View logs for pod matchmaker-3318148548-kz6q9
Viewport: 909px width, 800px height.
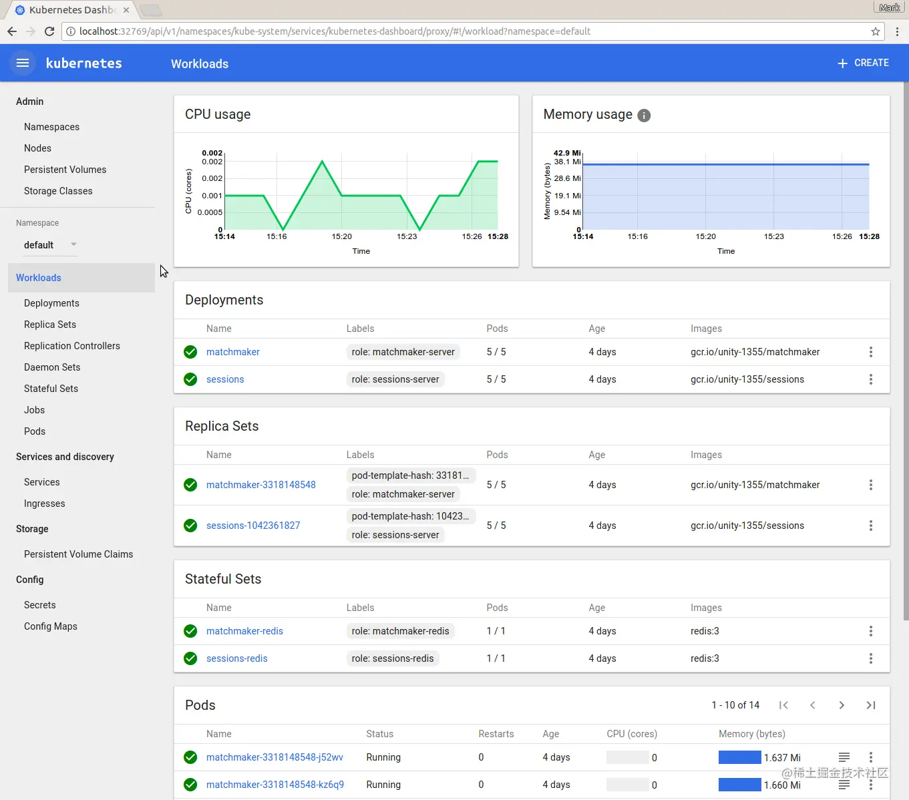tap(844, 785)
